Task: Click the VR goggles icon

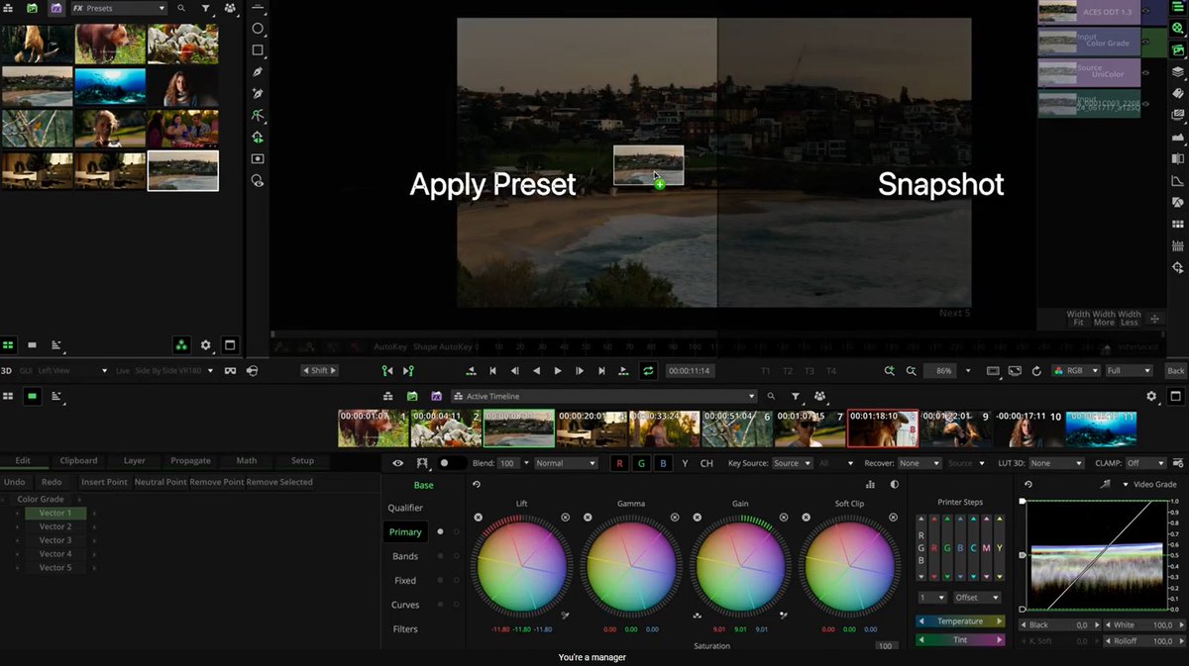Action: coord(230,371)
